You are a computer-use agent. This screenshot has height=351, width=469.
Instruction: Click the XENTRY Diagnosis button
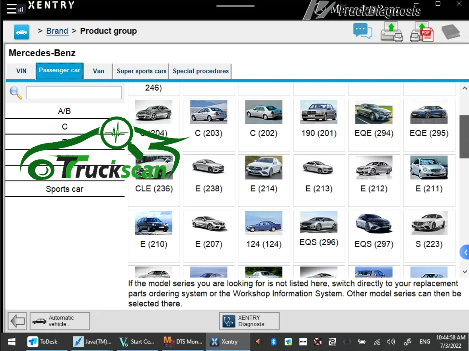[x=249, y=321]
